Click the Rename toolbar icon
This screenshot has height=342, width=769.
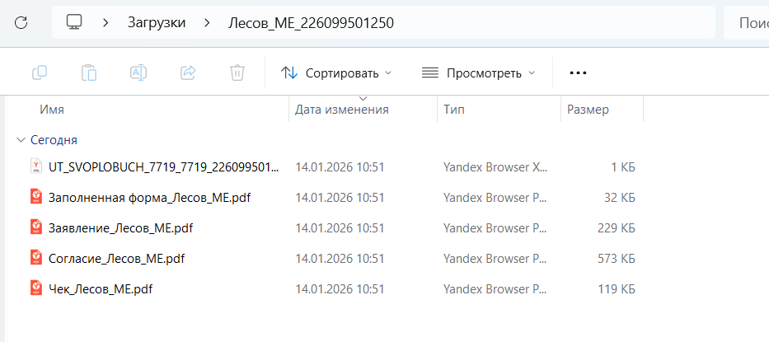pyautogui.click(x=138, y=73)
